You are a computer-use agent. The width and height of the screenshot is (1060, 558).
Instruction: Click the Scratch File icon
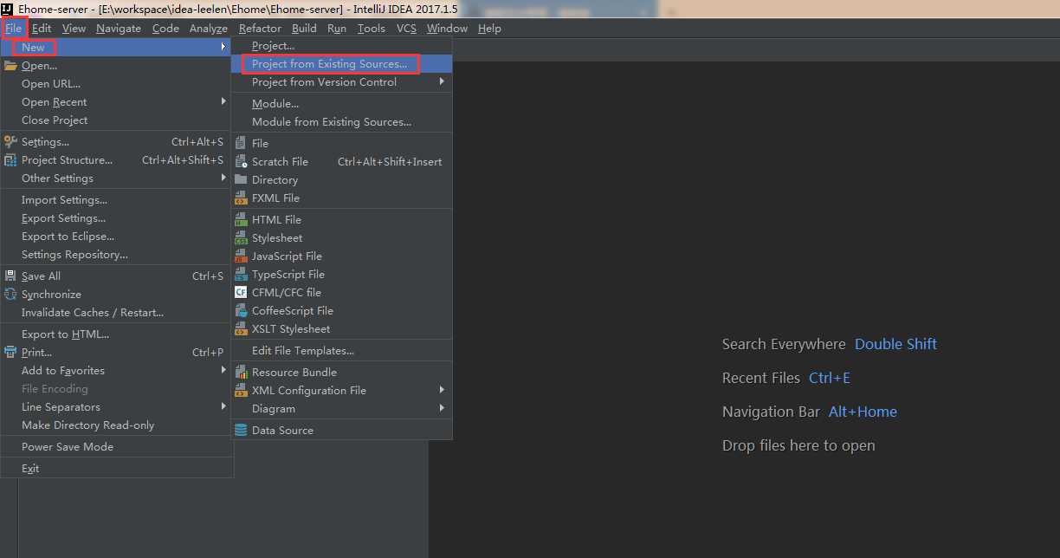click(x=241, y=162)
